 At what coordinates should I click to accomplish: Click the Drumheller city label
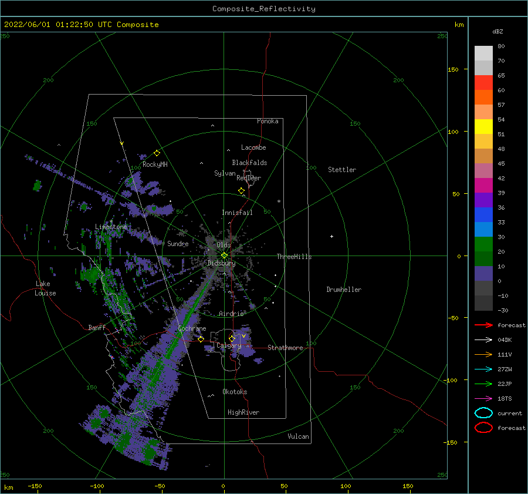click(344, 290)
